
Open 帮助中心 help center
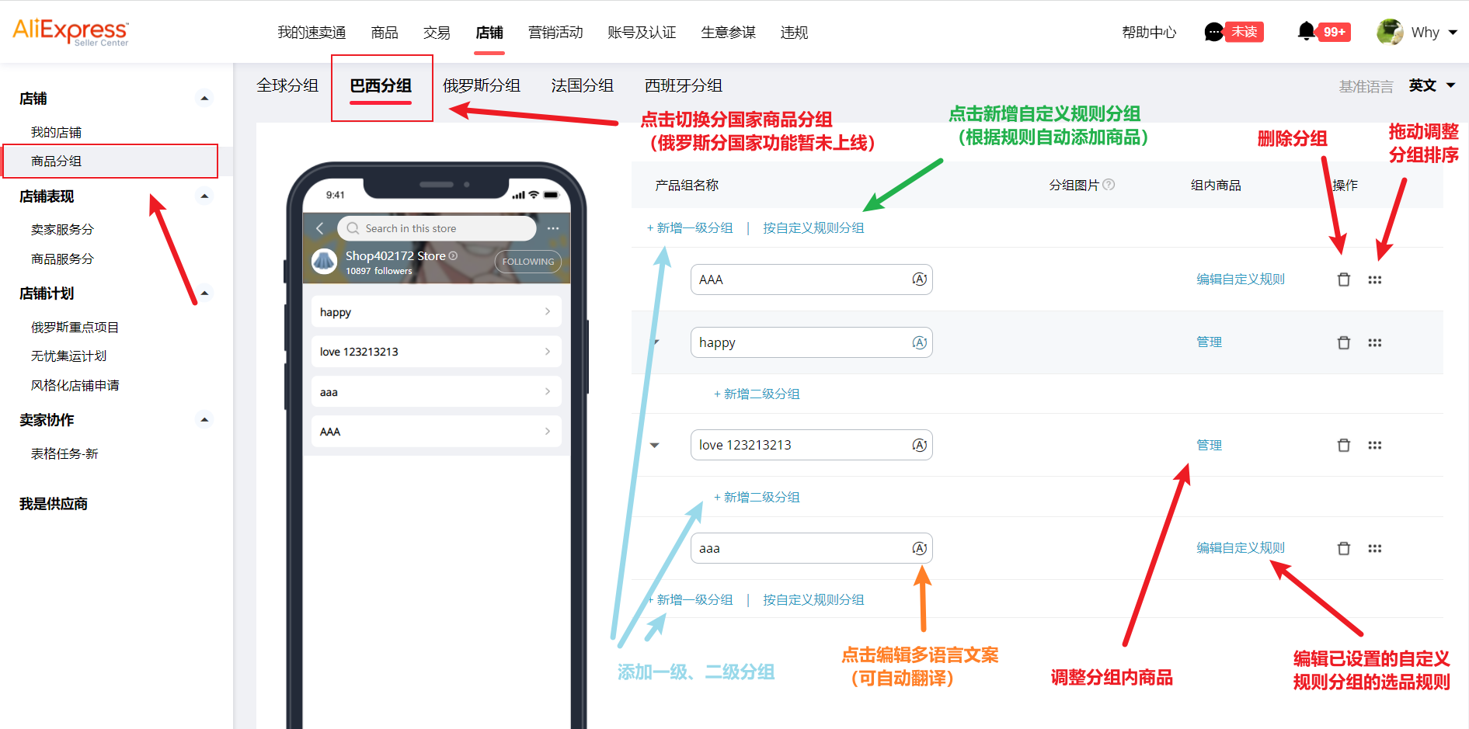coord(1149,33)
